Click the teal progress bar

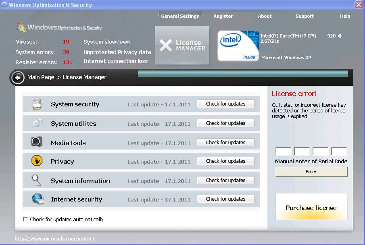242,73
